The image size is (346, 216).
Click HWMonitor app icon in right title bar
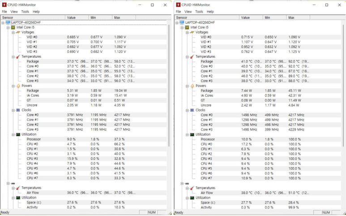(178, 4)
